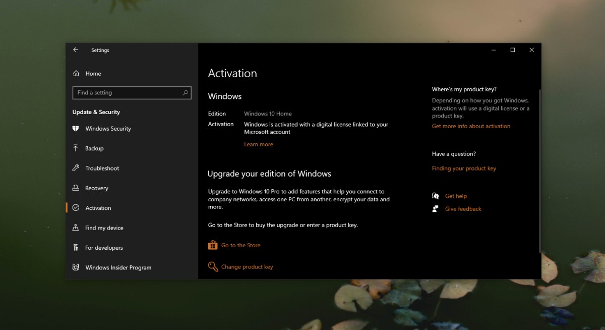Click the Find a setting search box
The image size is (605, 330).
coord(132,93)
